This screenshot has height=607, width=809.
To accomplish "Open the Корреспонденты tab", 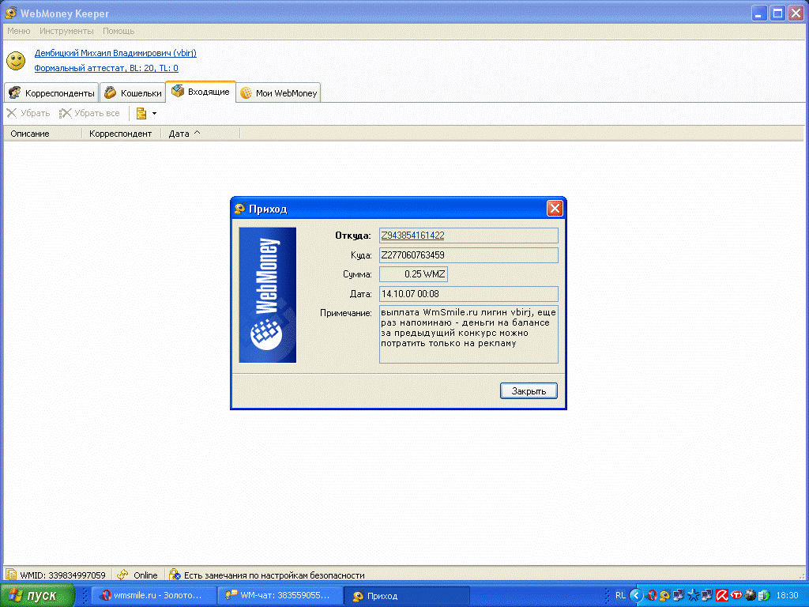I will 51,92.
